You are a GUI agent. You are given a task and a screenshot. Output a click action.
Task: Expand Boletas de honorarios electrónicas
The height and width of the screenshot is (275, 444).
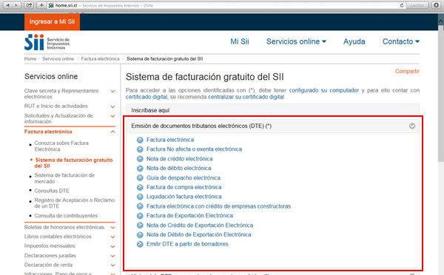[x=112, y=228]
